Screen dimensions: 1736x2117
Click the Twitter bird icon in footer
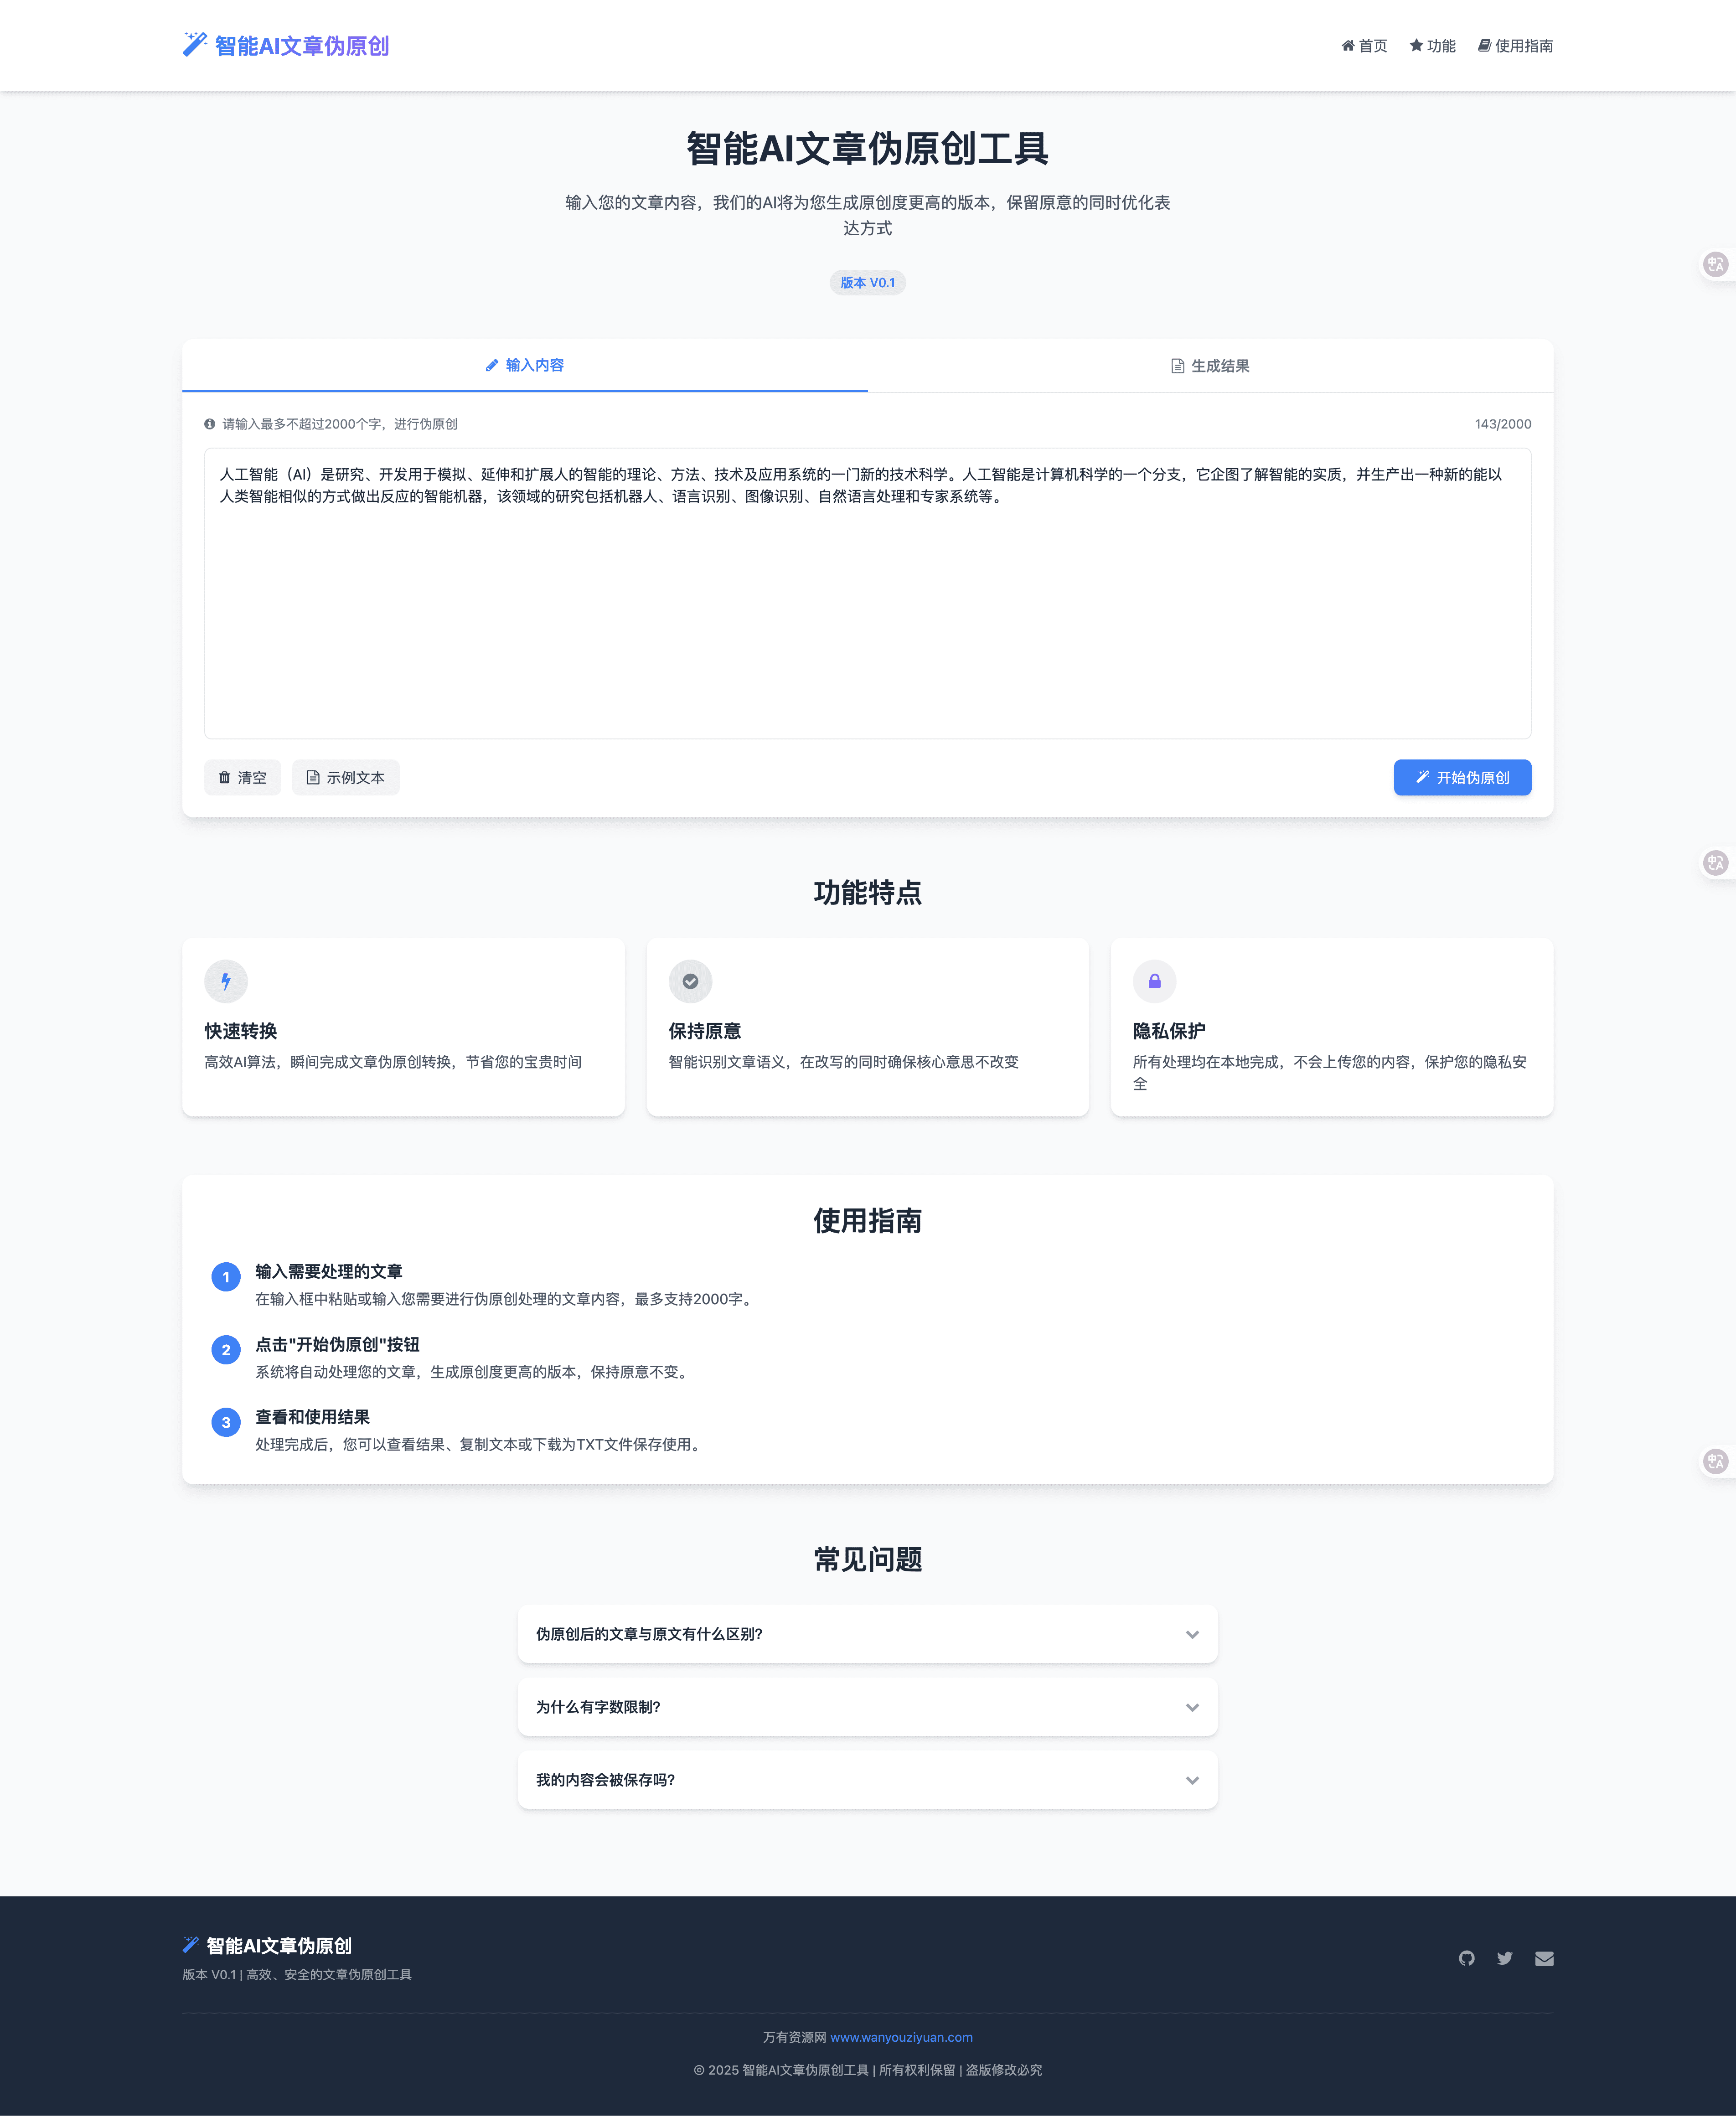point(1504,1958)
